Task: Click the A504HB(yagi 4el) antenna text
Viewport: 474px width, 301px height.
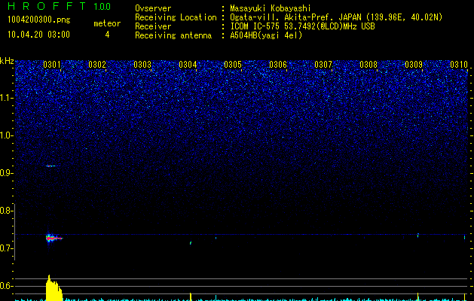Action: point(266,35)
